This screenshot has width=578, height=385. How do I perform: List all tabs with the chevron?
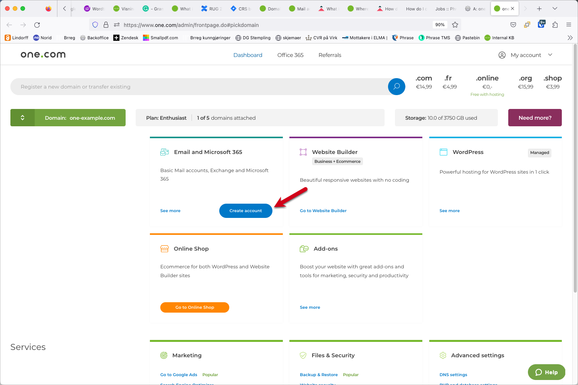click(x=555, y=8)
